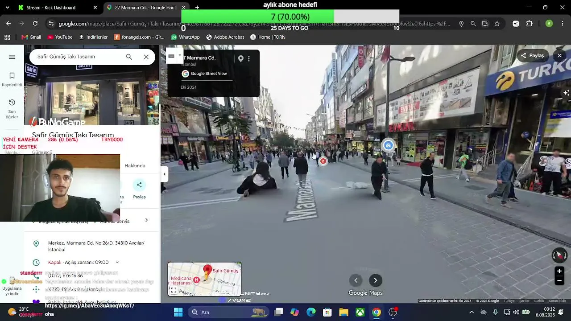Open the Şartlar terms link
The image size is (571, 321).
click(524, 301)
